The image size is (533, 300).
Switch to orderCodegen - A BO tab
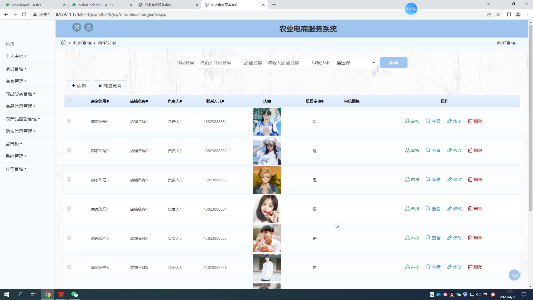(96, 5)
